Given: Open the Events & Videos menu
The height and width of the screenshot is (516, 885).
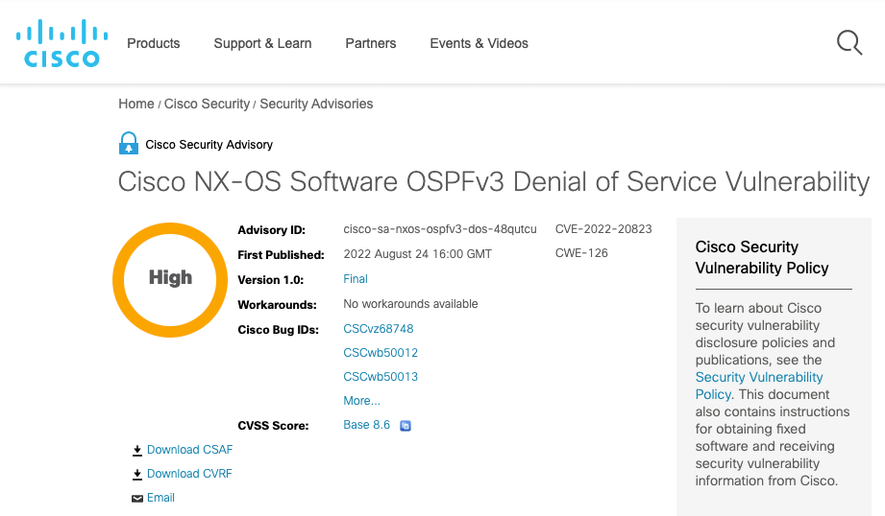Looking at the screenshot, I should coord(479,43).
